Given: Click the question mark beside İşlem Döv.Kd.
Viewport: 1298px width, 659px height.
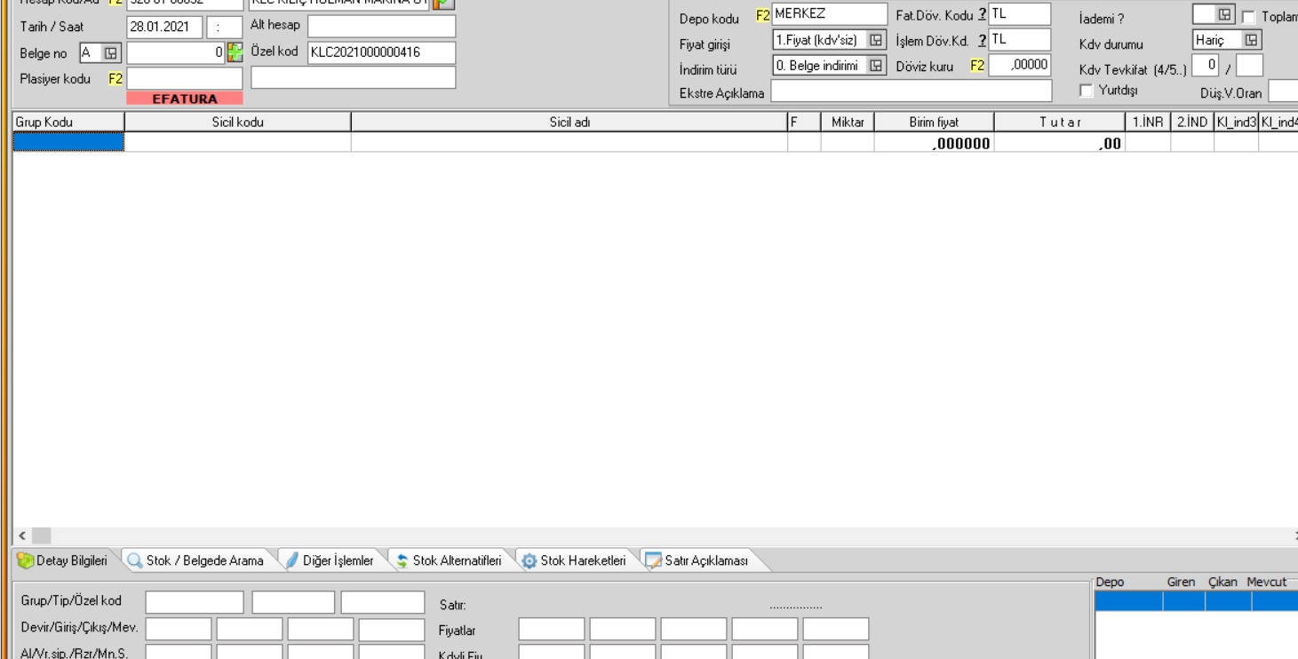Looking at the screenshot, I should (x=982, y=40).
